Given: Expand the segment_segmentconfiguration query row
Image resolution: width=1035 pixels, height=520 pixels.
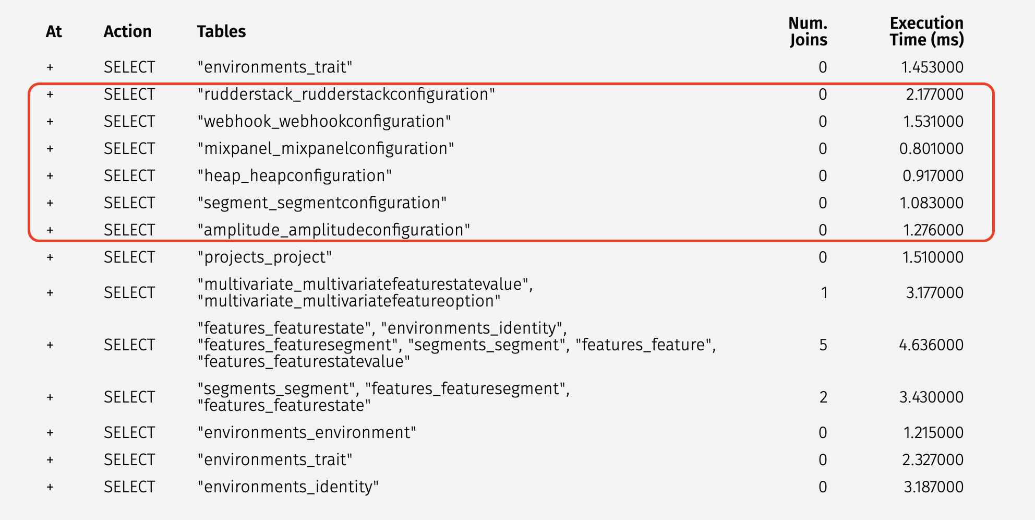Looking at the screenshot, I should 50,203.
